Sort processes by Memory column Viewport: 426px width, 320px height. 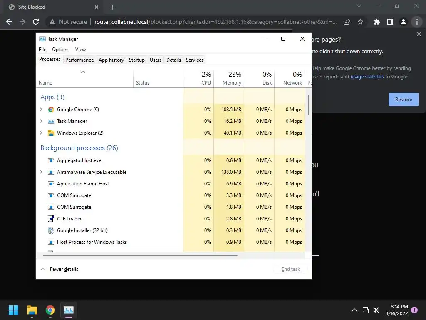[x=229, y=78]
